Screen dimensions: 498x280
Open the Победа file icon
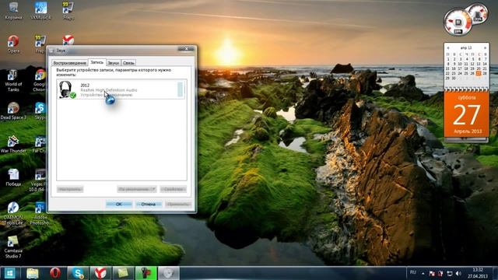13,177
